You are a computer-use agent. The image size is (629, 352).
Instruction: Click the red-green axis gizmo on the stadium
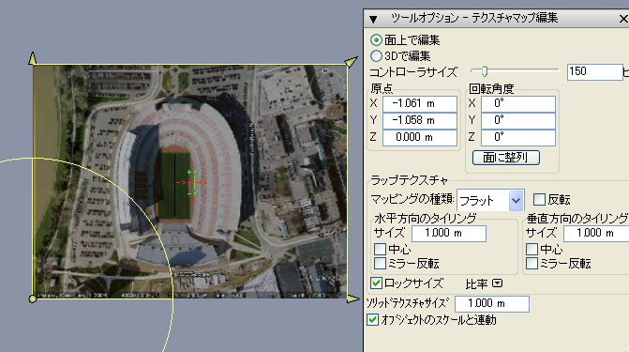pos(192,183)
